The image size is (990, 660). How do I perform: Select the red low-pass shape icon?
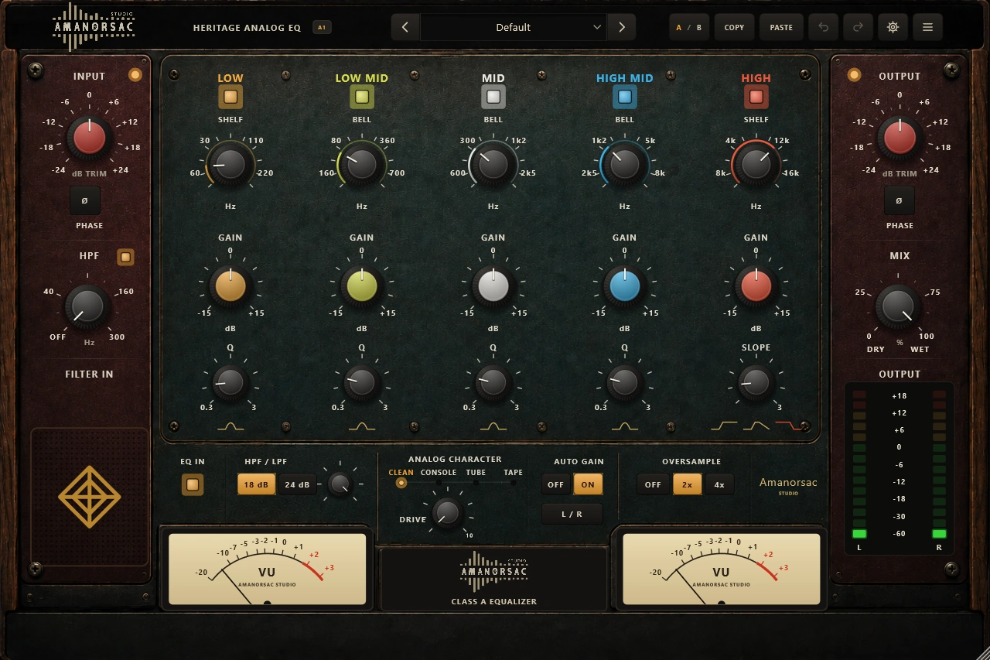[x=789, y=426]
